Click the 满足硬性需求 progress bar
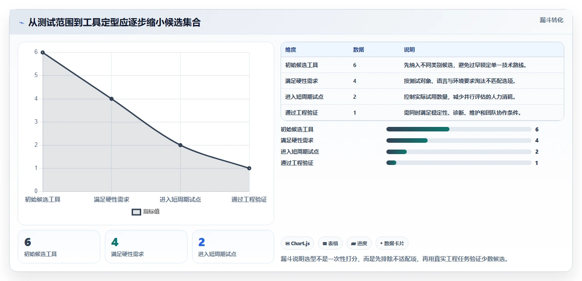Image resolution: width=582 pixels, height=281 pixels. [x=459, y=140]
